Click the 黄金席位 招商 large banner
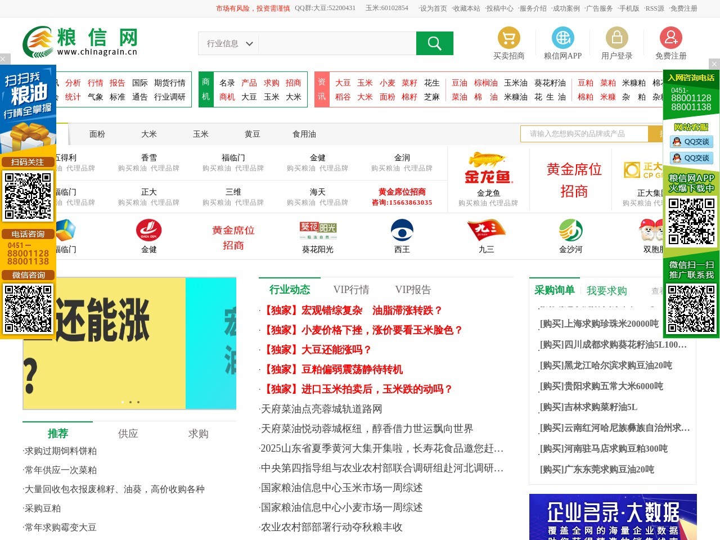 [574, 180]
